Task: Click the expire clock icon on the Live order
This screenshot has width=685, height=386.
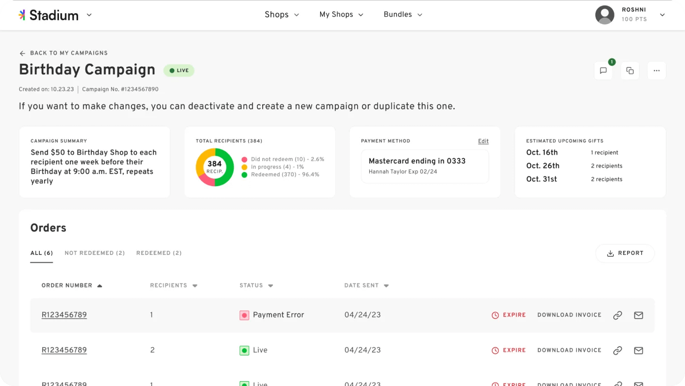Action: tap(495, 350)
